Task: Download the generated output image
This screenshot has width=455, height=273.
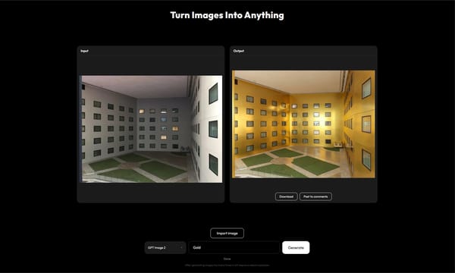Action: coord(286,196)
